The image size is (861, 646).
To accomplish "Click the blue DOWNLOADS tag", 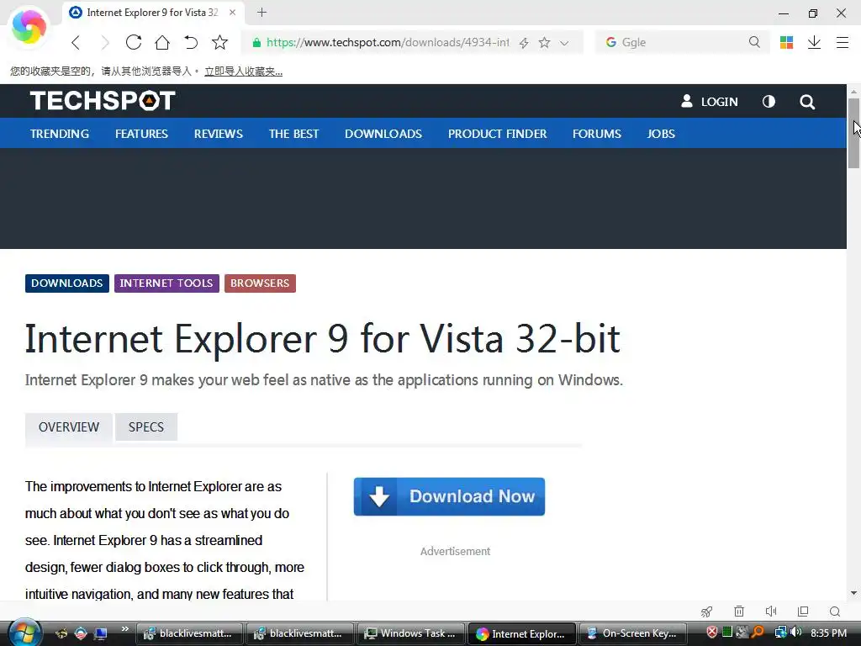I will [67, 283].
